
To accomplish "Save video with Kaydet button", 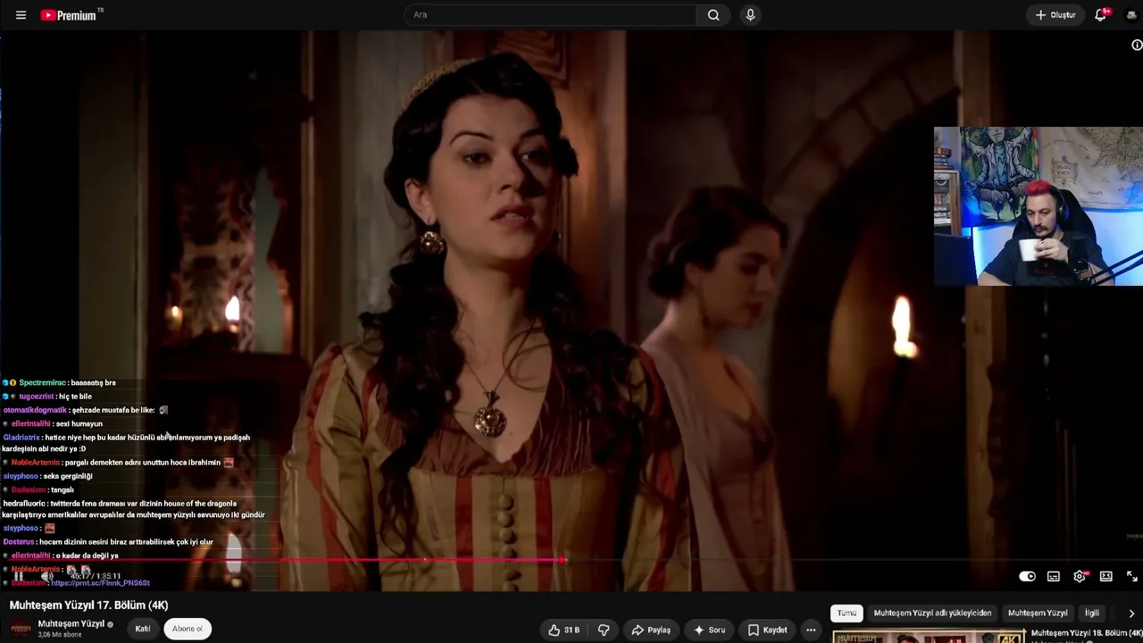I will point(767,630).
